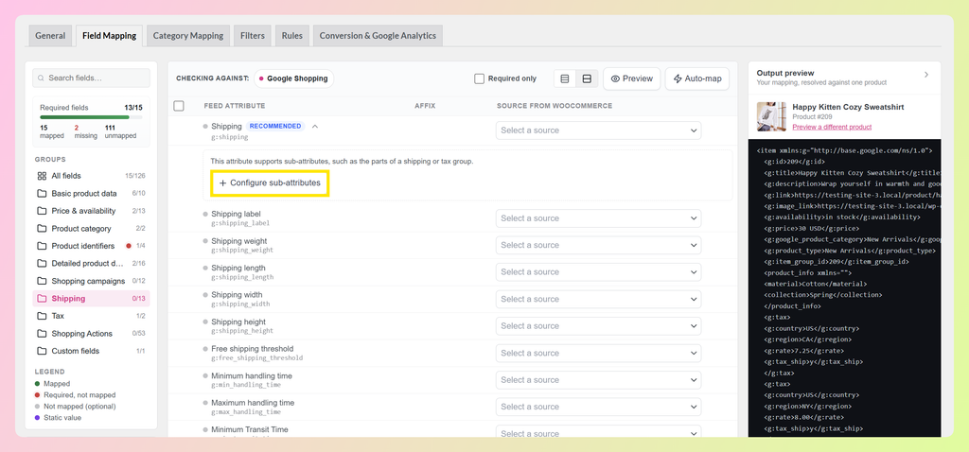Click the Custom fields folder icon
Viewport: 969px width, 452px height.
(42, 351)
